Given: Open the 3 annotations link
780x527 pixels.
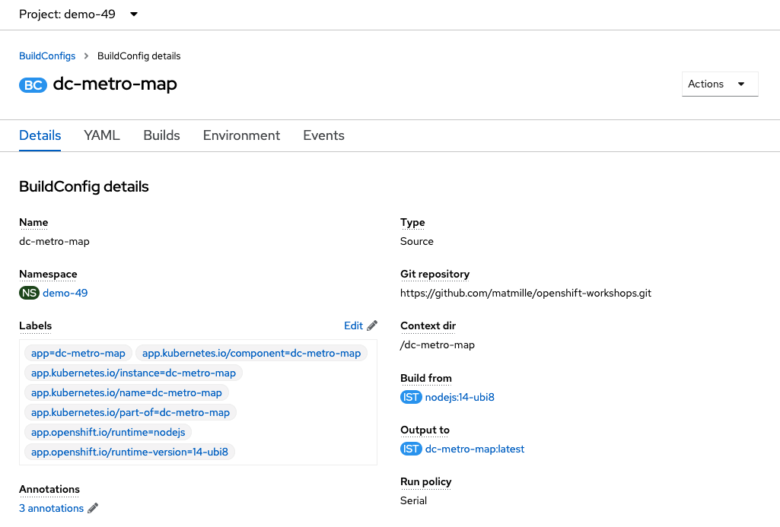Looking at the screenshot, I should (51, 508).
